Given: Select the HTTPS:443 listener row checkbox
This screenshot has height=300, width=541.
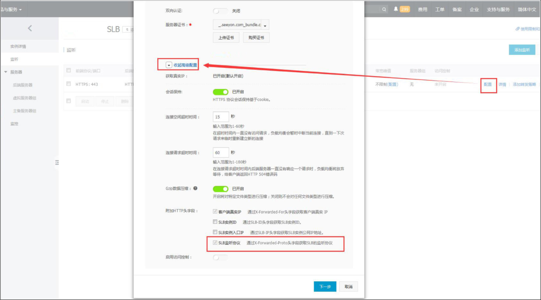Looking at the screenshot, I should (x=68, y=84).
